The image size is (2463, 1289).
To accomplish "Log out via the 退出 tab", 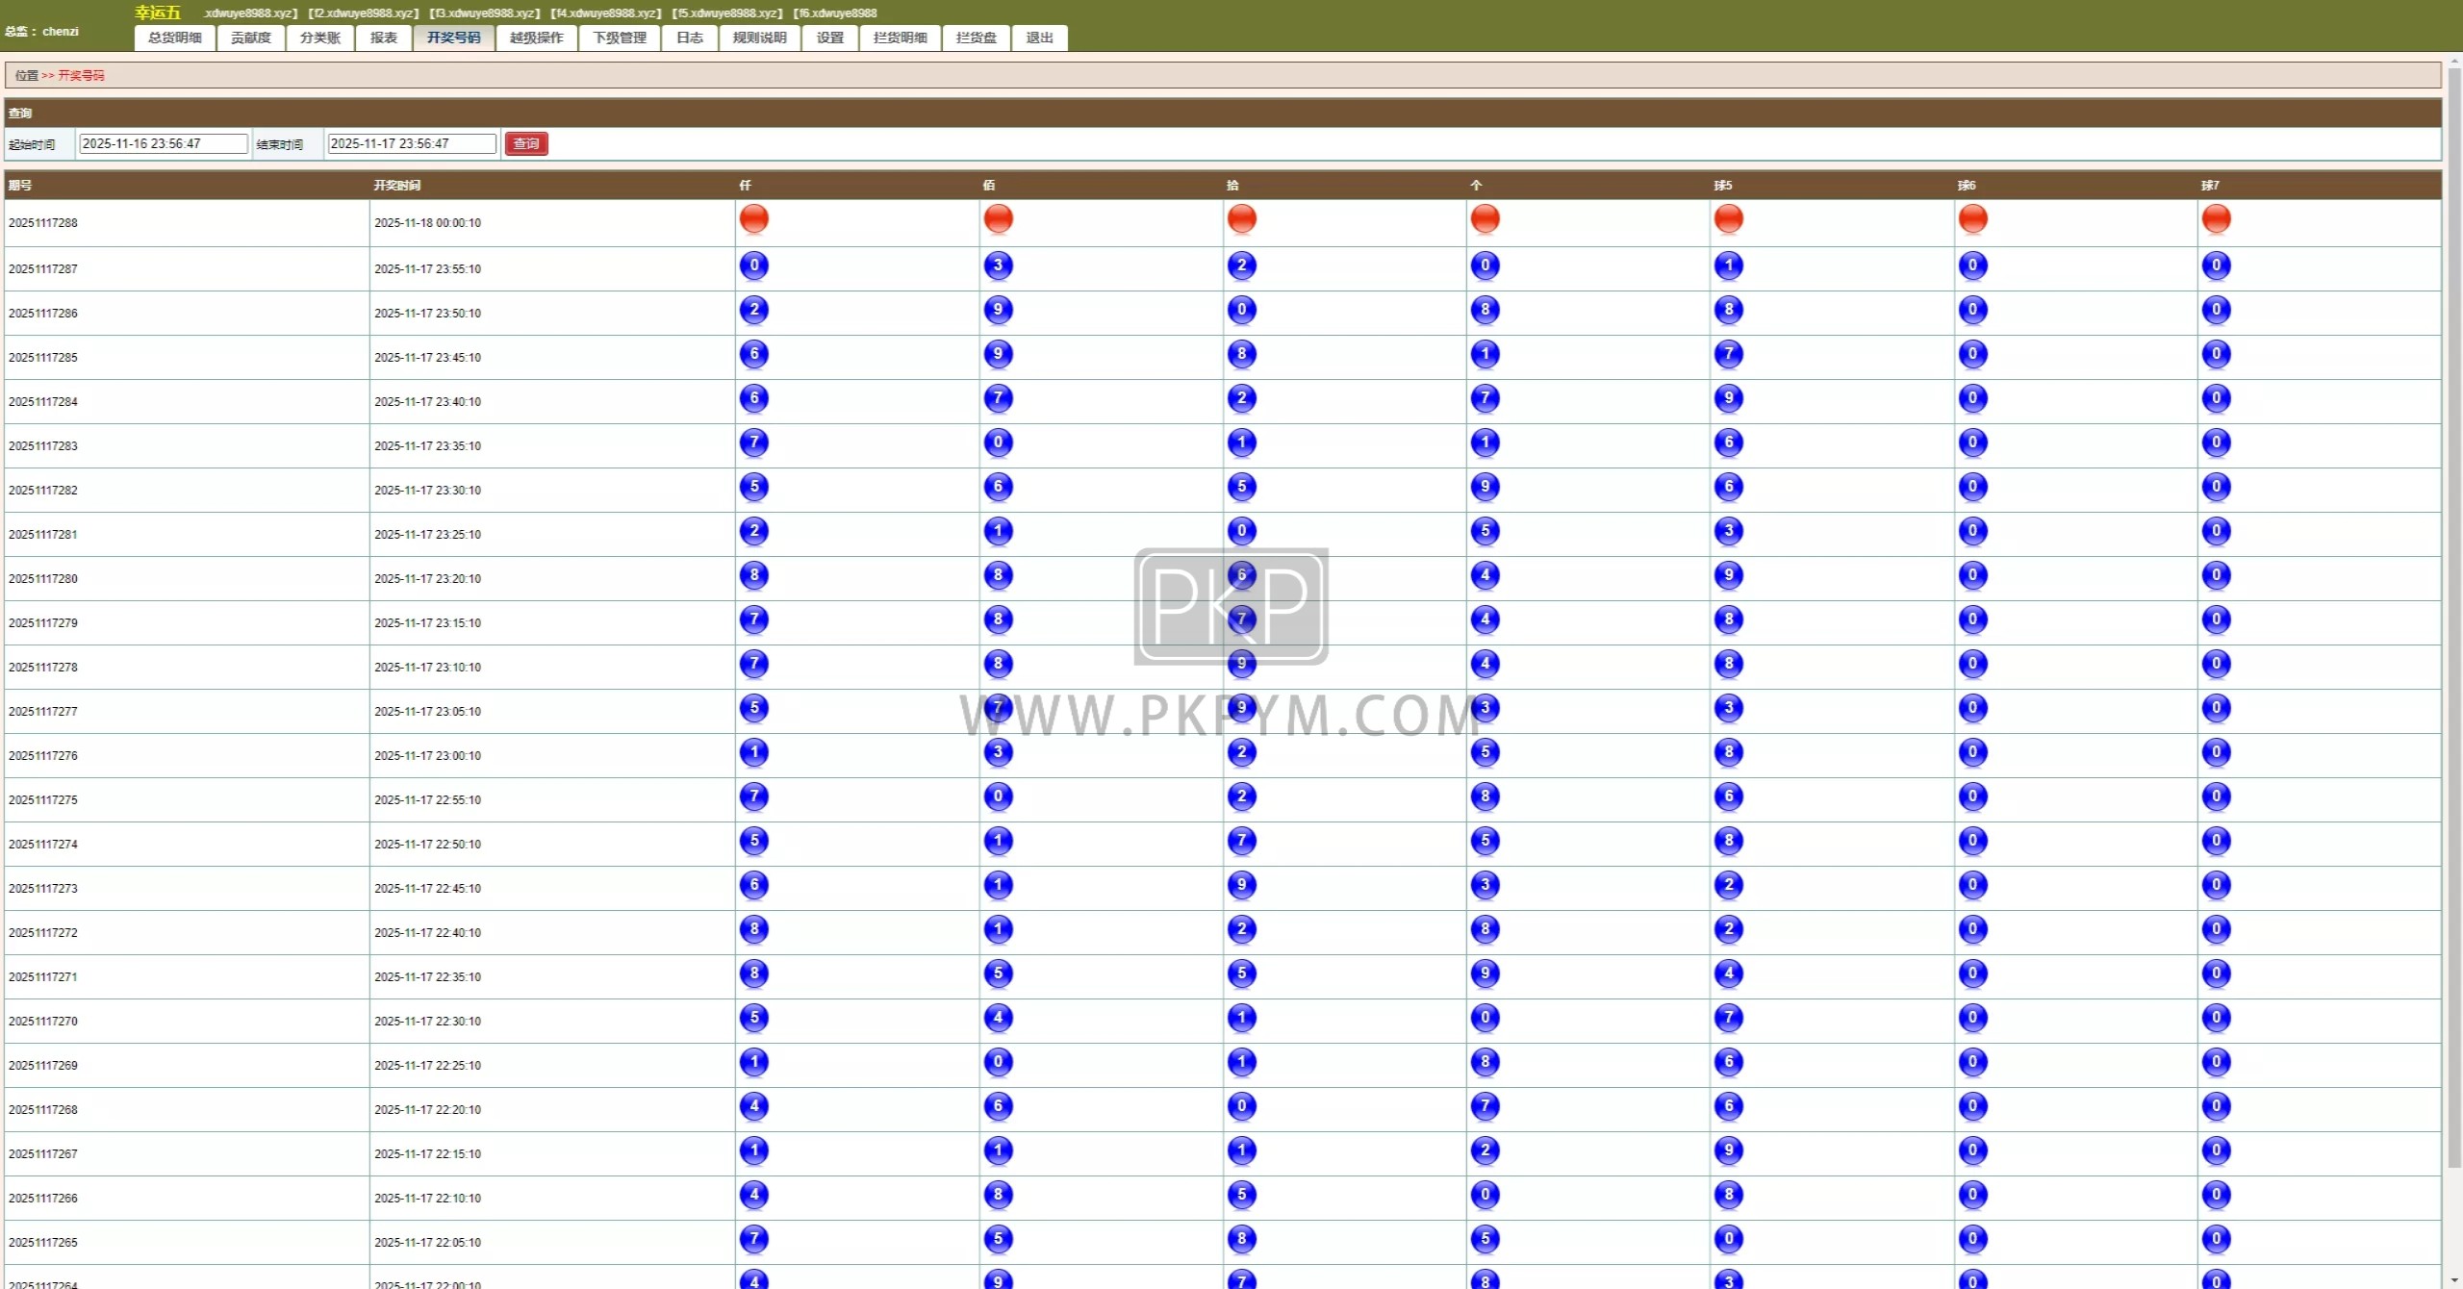I will 1040,38.
